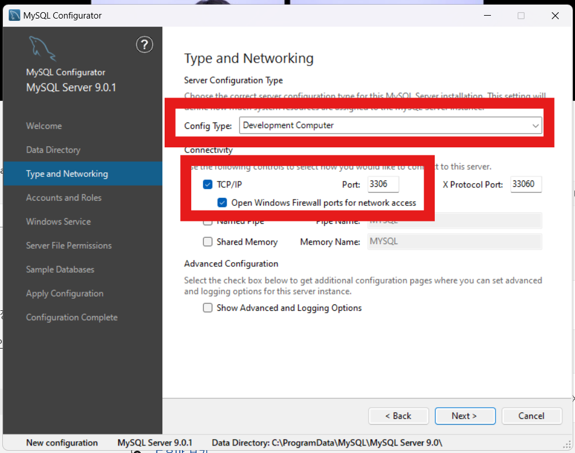Toggle Open Windows Firewall ports checkbox

[x=222, y=202]
